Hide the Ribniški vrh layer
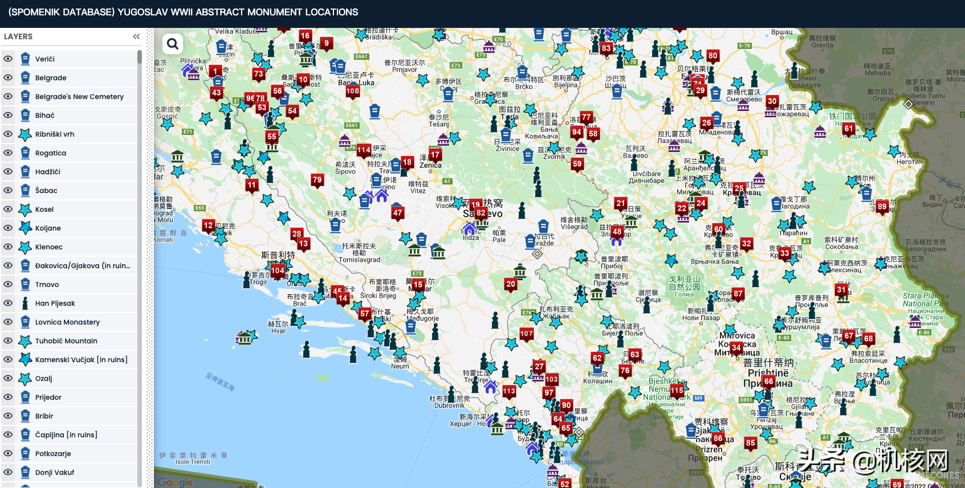 click(8, 134)
